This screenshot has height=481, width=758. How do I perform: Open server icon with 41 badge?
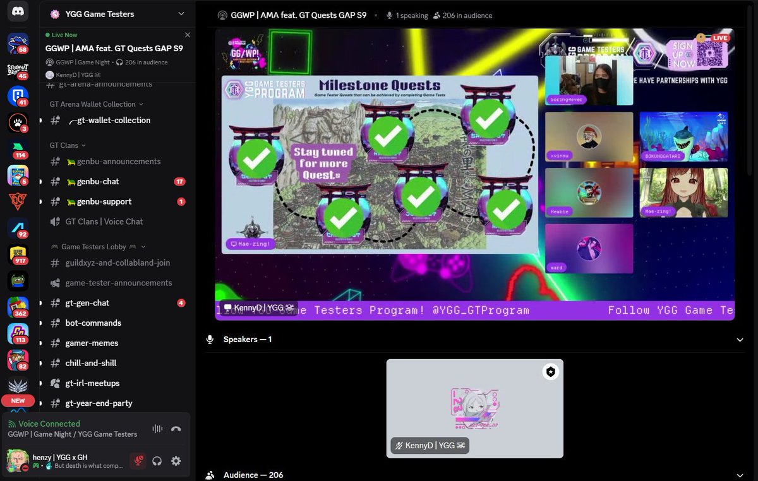pyautogui.click(x=18, y=96)
